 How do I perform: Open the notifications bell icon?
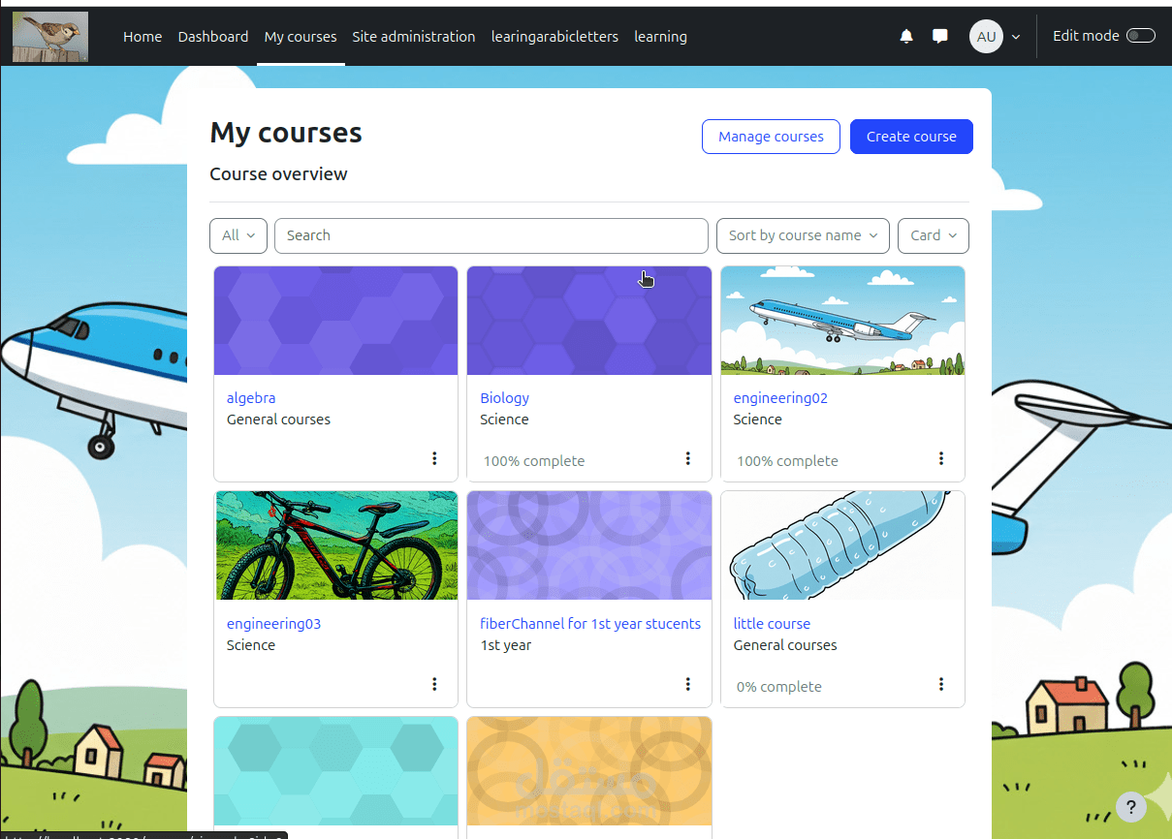click(x=906, y=37)
